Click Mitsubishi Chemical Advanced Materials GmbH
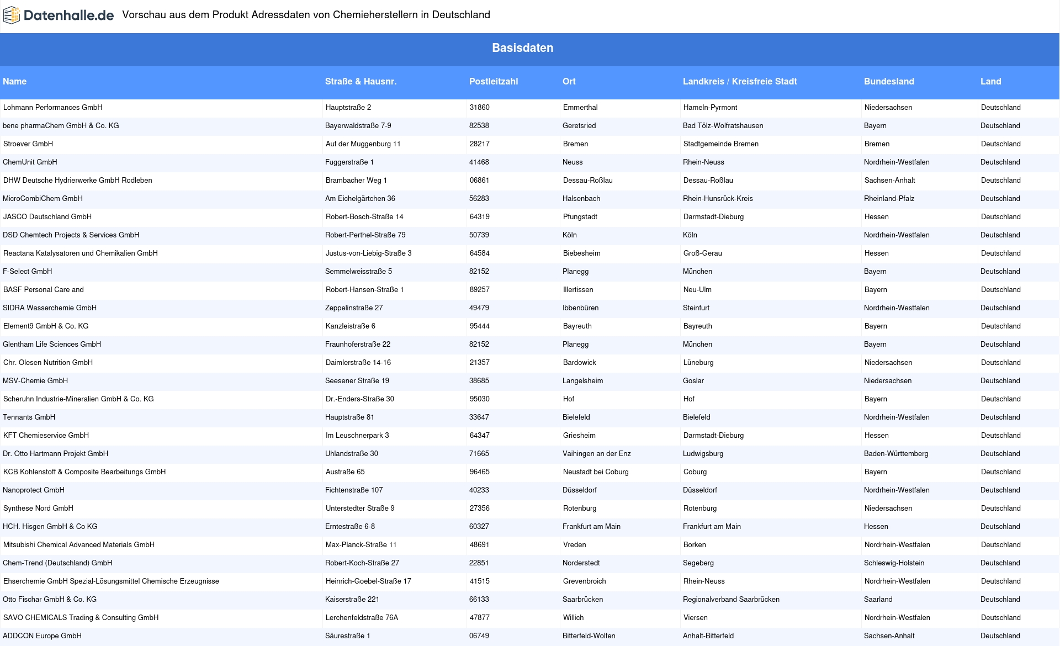The image size is (1060, 646). point(79,545)
